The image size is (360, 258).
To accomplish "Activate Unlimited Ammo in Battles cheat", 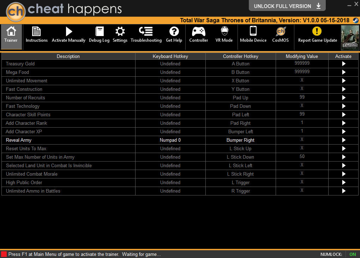I will [x=343, y=191].
